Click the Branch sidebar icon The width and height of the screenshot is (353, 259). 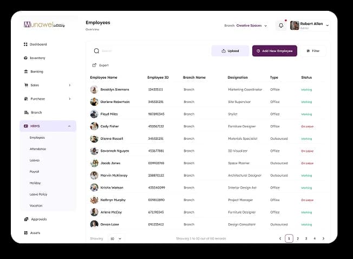pyautogui.click(x=27, y=112)
